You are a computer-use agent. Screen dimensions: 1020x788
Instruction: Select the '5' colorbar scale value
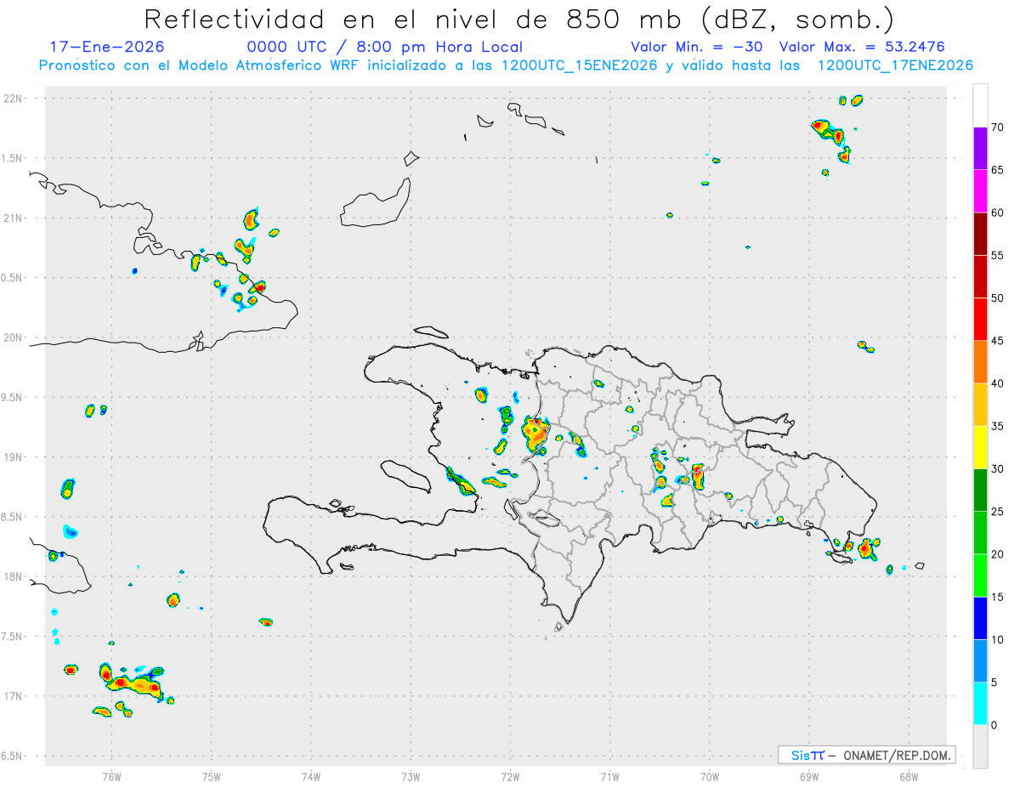pos(994,683)
